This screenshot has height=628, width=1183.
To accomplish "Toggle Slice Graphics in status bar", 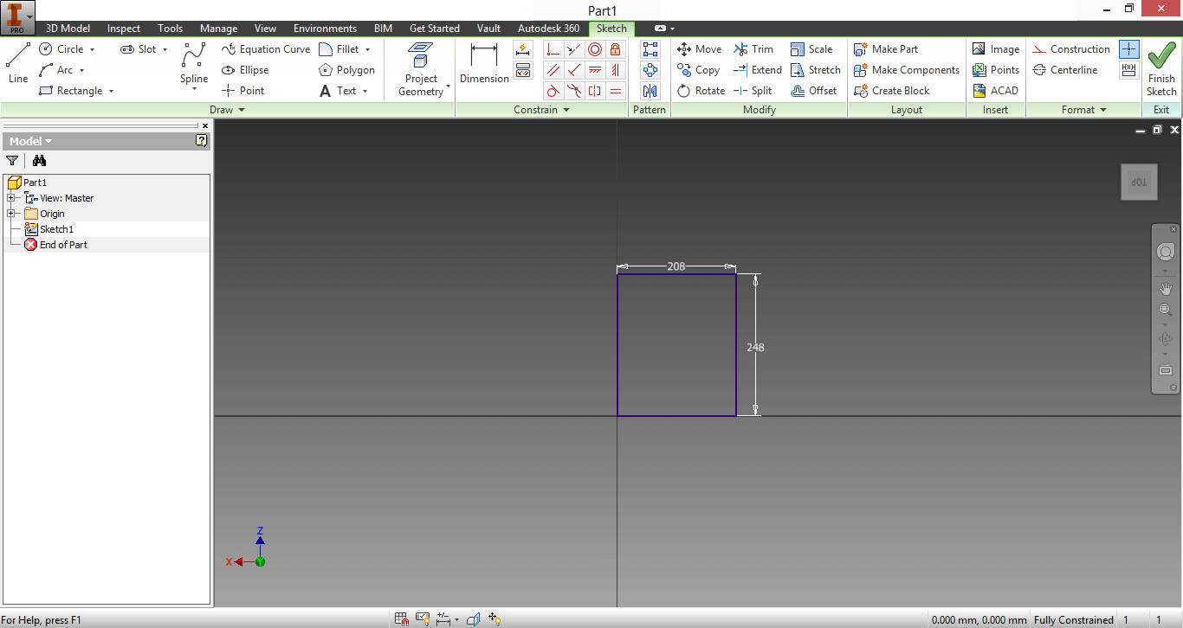I will click(474, 619).
